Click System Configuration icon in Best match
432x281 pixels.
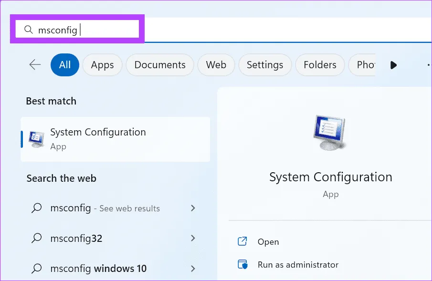tap(37, 138)
